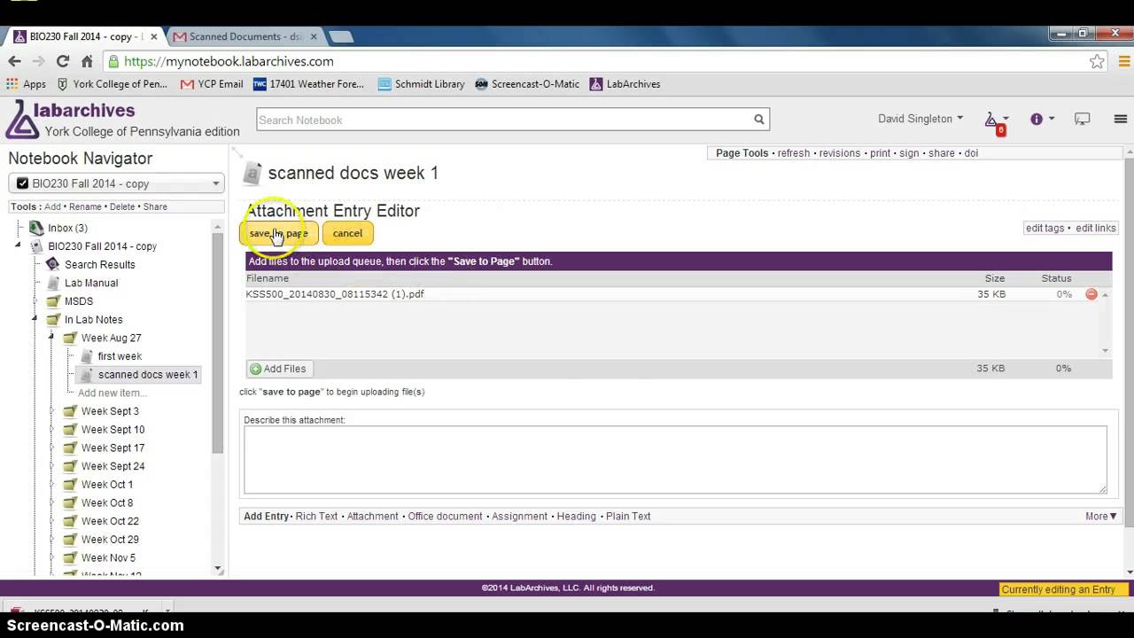This screenshot has width=1134, height=638.
Task: Click share in Page Tools
Action: click(941, 153)
